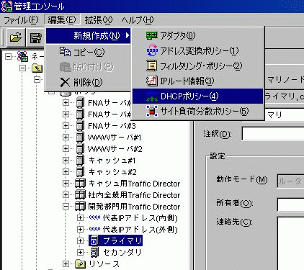Click the 社内全般用Traffic Director device icon
Viewport: 304px width, 270px height.
pyautogui.click(x=80, y=194)
